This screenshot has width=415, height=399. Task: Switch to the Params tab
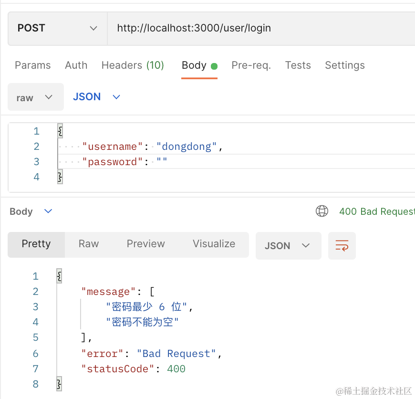32,65
